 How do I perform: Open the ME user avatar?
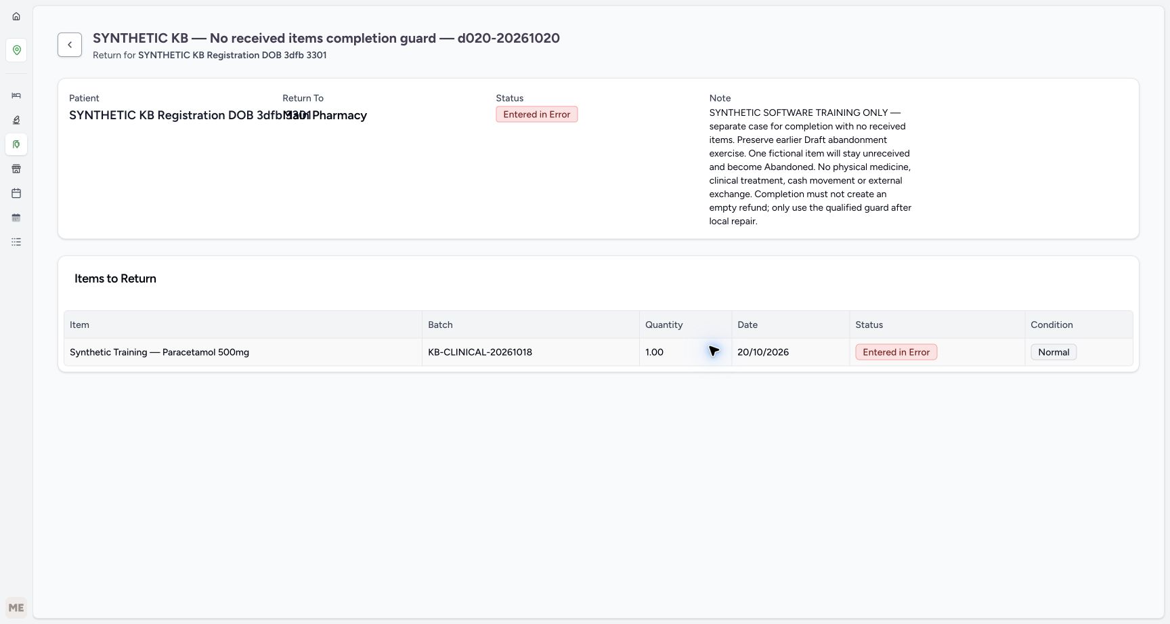tap(16, 608)
